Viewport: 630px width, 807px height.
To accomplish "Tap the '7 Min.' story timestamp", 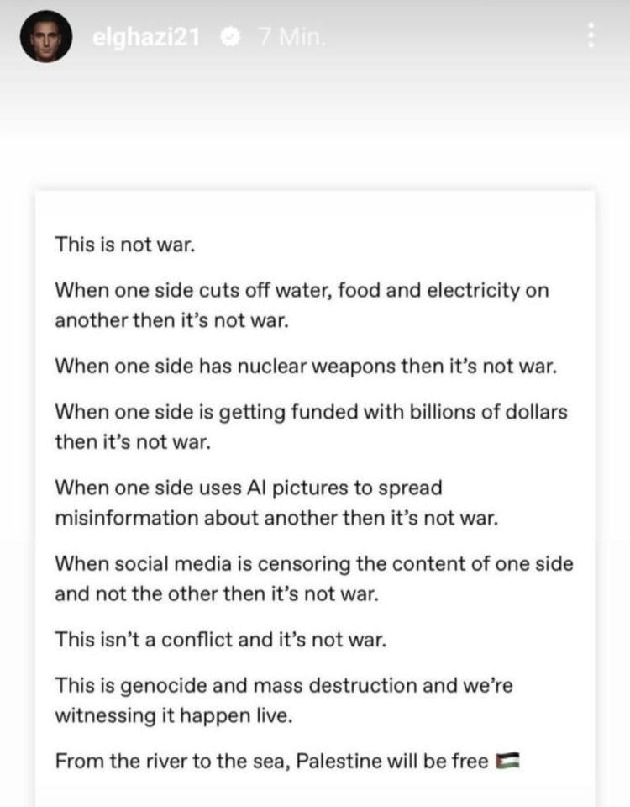I will (292, 37).
